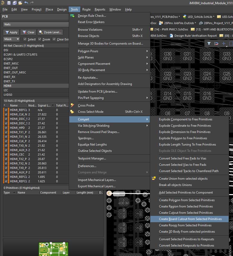Click the Apply filter button
This screenshot has width=233, height=256.
(x=11, y=32)
